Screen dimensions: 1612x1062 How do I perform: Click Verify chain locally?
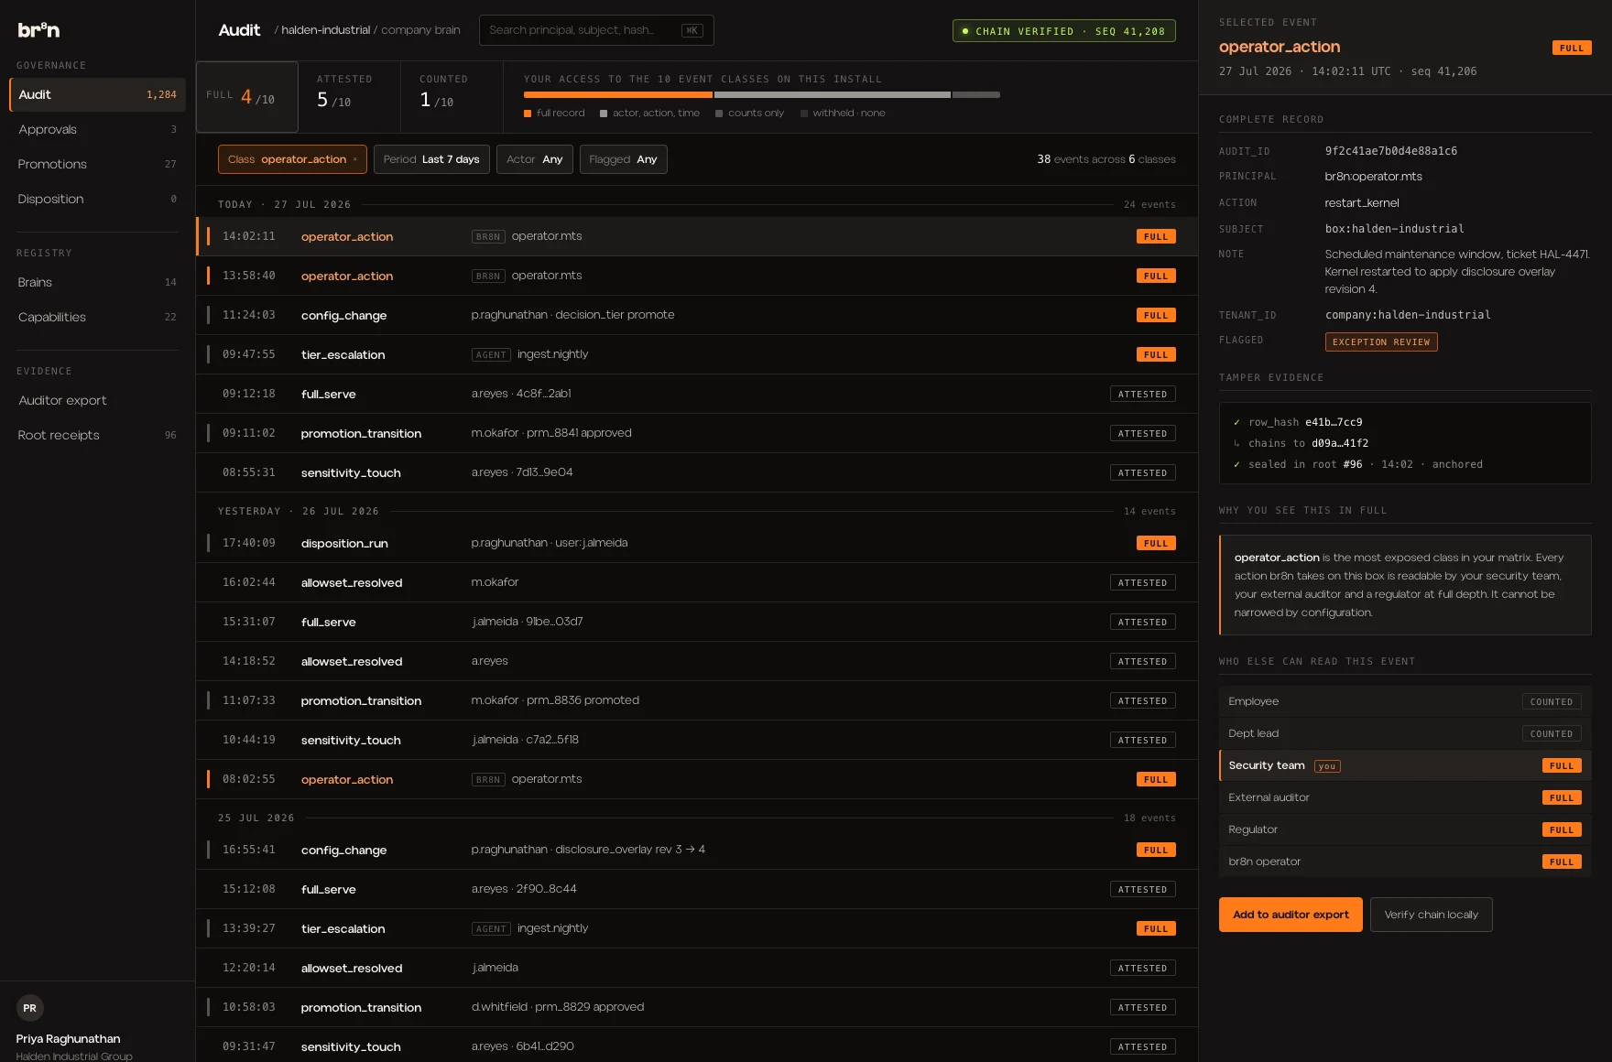(x=1431, y=915)
